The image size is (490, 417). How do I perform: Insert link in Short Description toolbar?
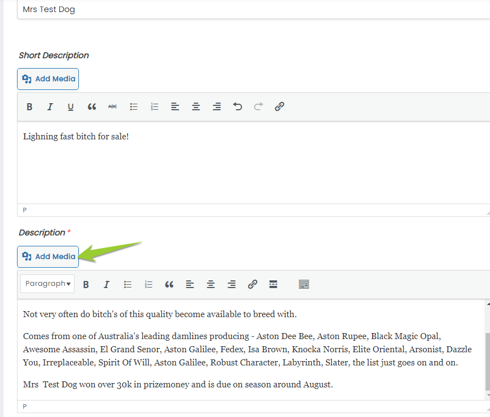coord(280,107)
